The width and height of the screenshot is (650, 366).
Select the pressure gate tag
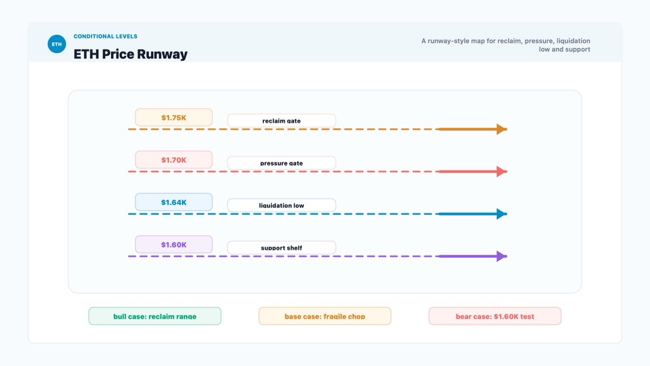coord(282,163)
